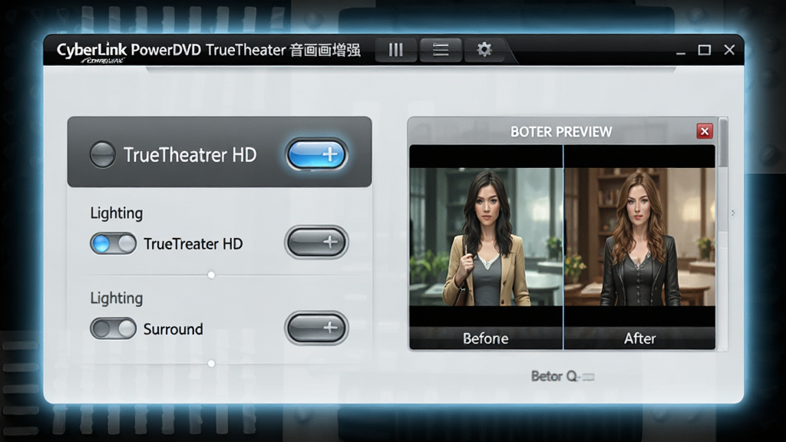
Task: Select the Before preview thumbnail
Action: coord(486,236)
